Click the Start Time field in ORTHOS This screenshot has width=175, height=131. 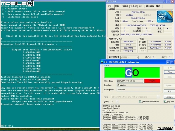[x=130, y=81]
